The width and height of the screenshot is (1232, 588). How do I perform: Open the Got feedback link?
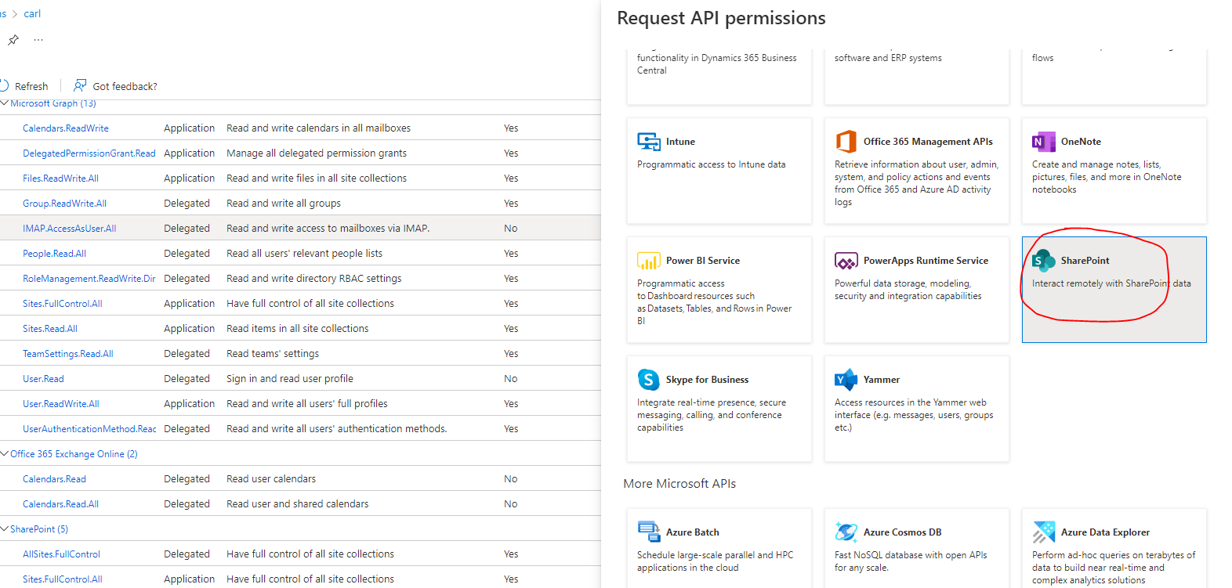pos(116,86)
